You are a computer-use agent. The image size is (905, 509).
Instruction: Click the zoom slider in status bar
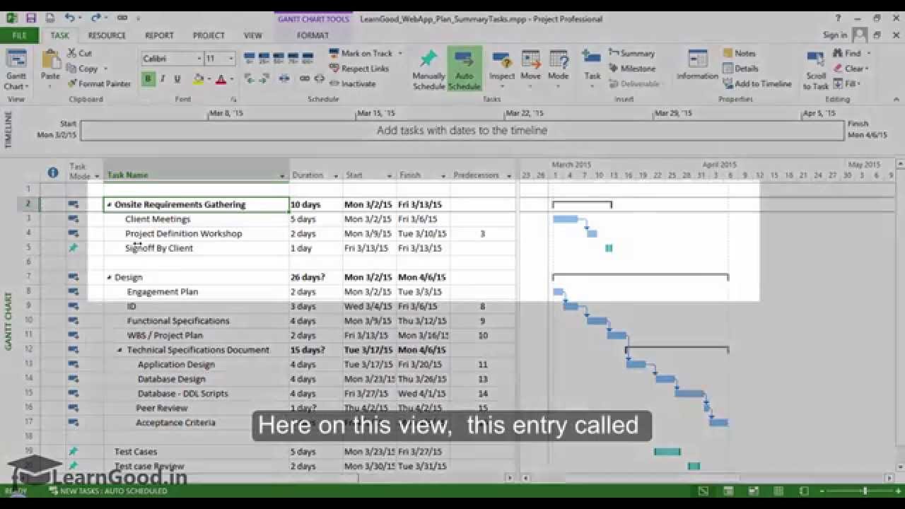863,491
